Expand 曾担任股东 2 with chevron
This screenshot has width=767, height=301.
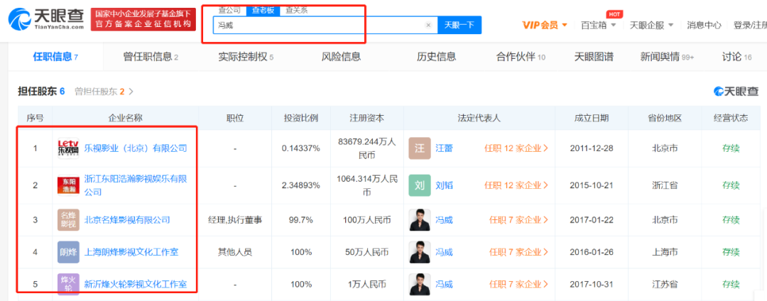[104, 92]
